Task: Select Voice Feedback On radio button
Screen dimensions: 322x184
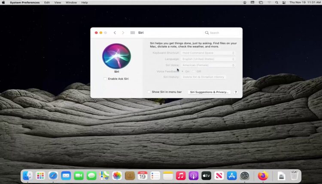Action: pos(182,71)
